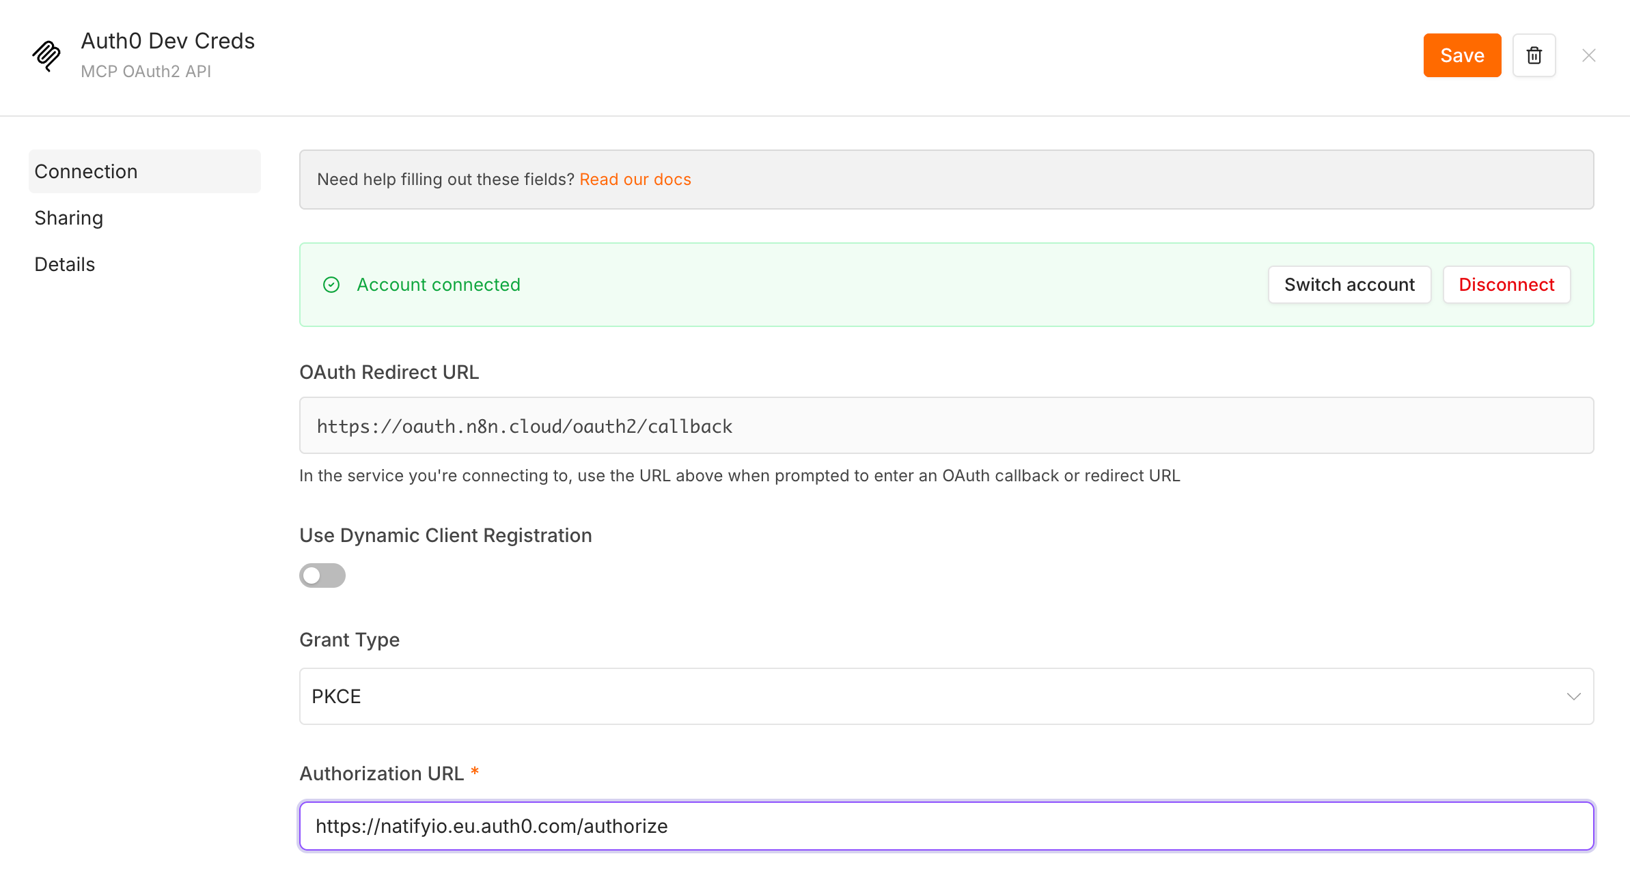Screen dimensions: 1630x882
Task: Click the OAuth Redirect URL field
Action: 947,425
